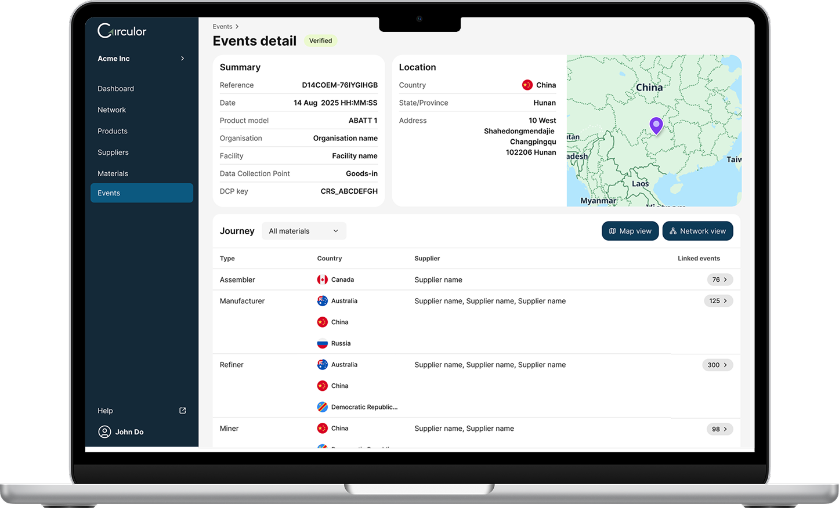Open the All materials dropdown

pos(303,231)
